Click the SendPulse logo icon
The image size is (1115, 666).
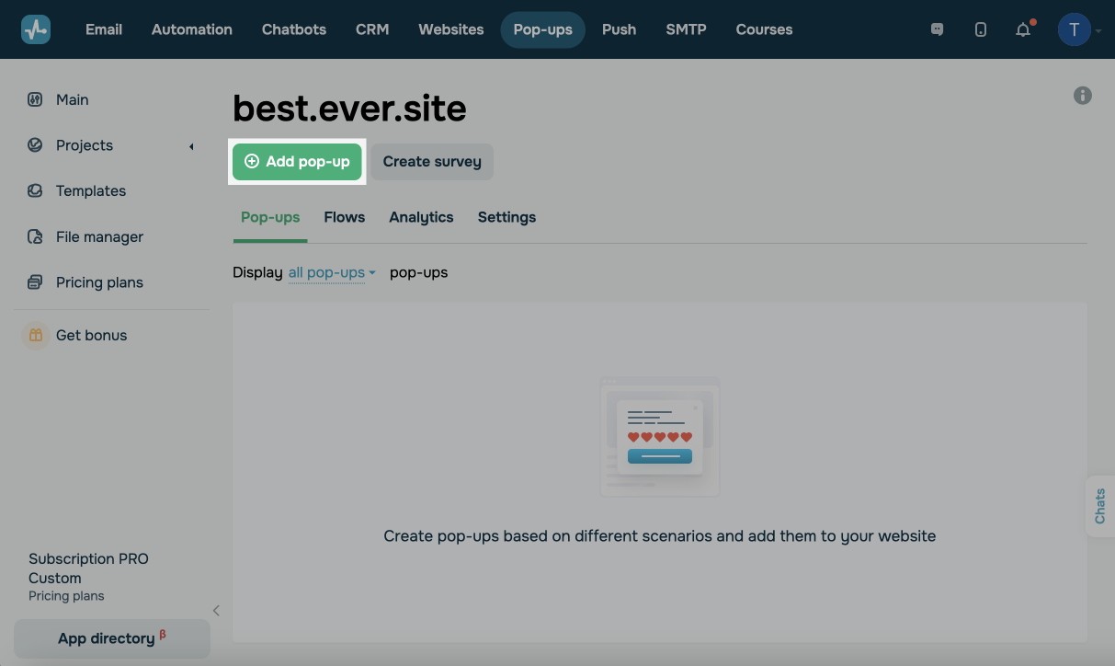(36, 29)
